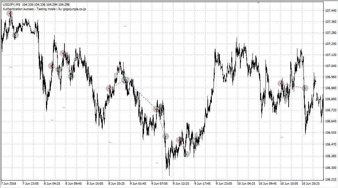
Task: Click the 107.200 price label
Action: coord(331,44)
